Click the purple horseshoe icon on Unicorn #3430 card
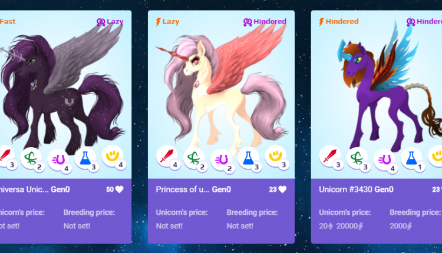 coord(384,160)
